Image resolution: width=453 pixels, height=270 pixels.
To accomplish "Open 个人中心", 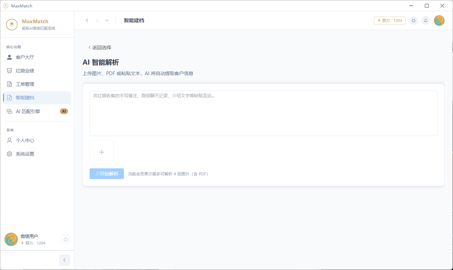I will [x=37, y=140].
